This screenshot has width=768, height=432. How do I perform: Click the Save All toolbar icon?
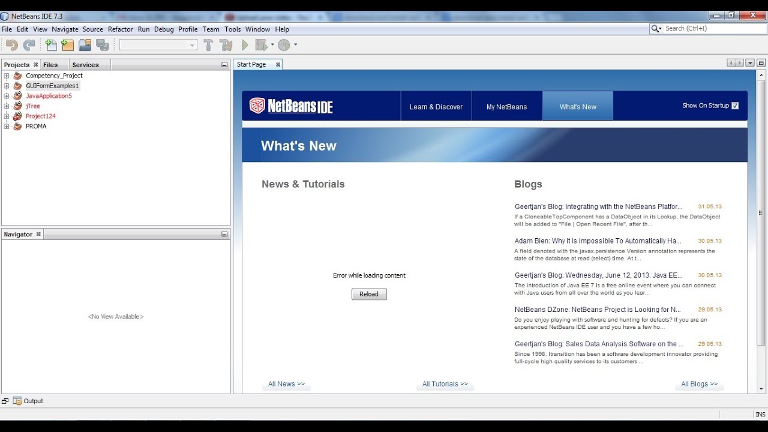pyautogui.click(x=102, y=45)
